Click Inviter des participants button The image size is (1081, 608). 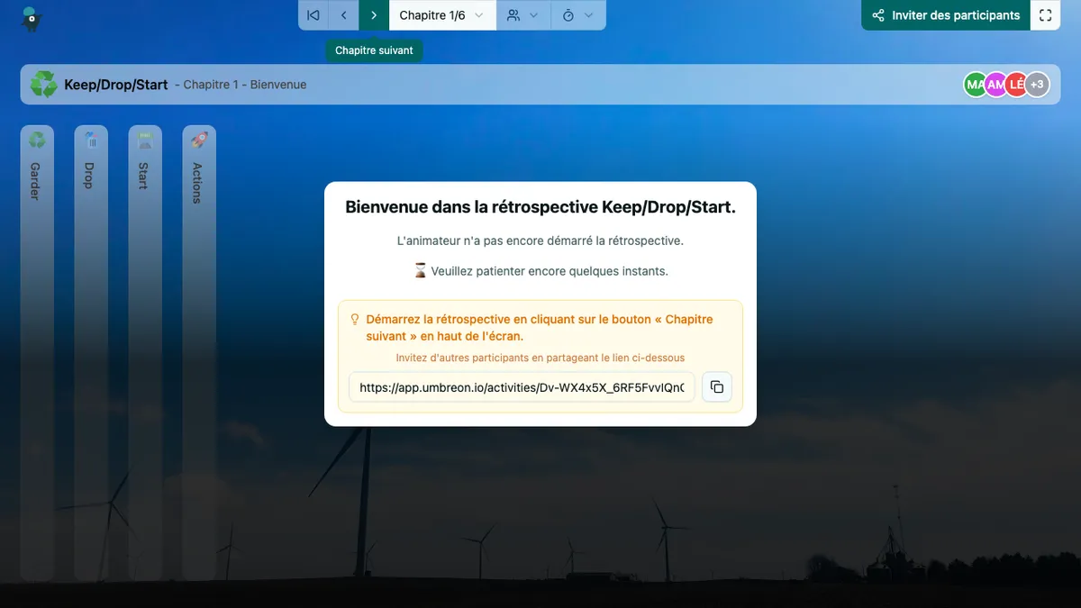(946, 15)
